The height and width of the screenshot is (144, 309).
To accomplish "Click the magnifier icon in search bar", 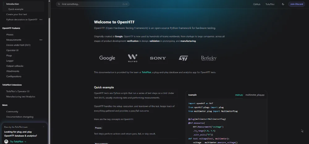I will (x=59, y=4).
